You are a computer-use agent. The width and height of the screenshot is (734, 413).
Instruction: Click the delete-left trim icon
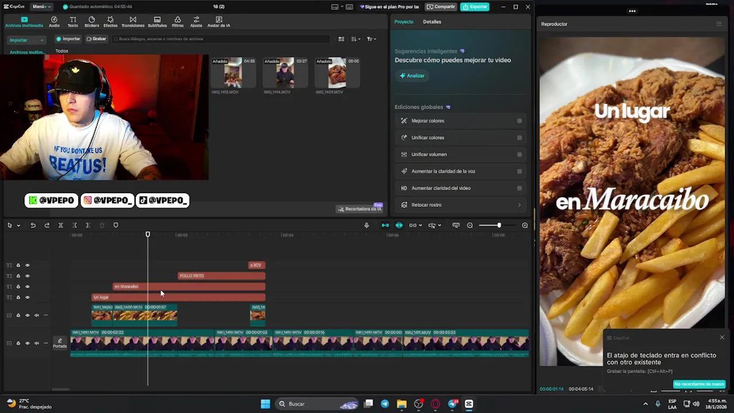[75, 225]
